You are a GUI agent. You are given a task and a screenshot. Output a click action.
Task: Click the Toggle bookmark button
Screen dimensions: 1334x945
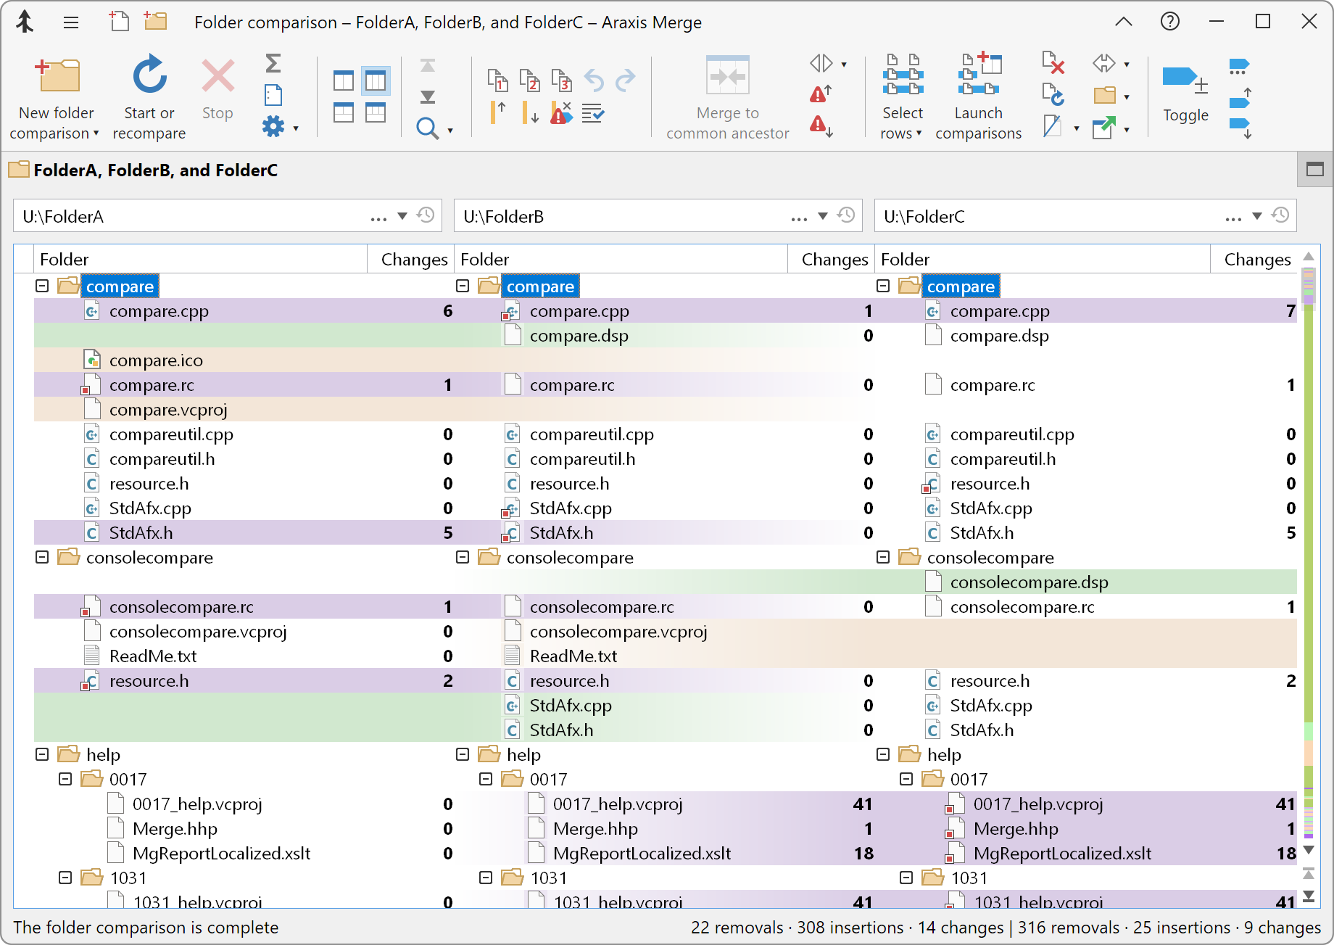coord(1186,94)
